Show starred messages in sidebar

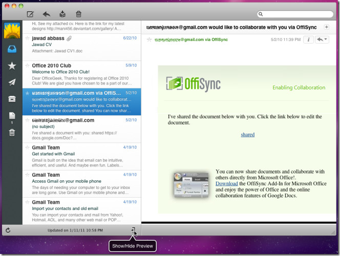pyautogui.click(x=12, y=66)
